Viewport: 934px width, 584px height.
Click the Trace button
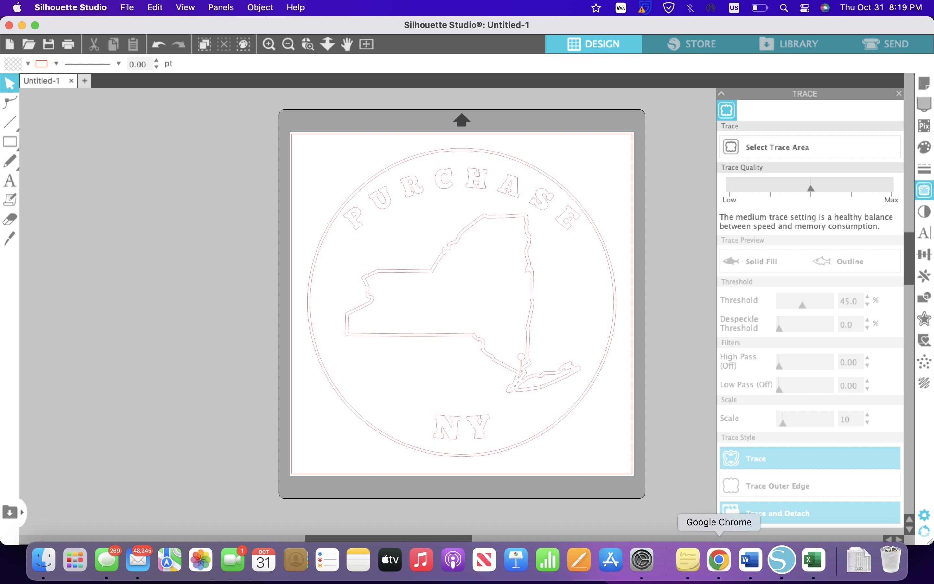pos(809,458)
